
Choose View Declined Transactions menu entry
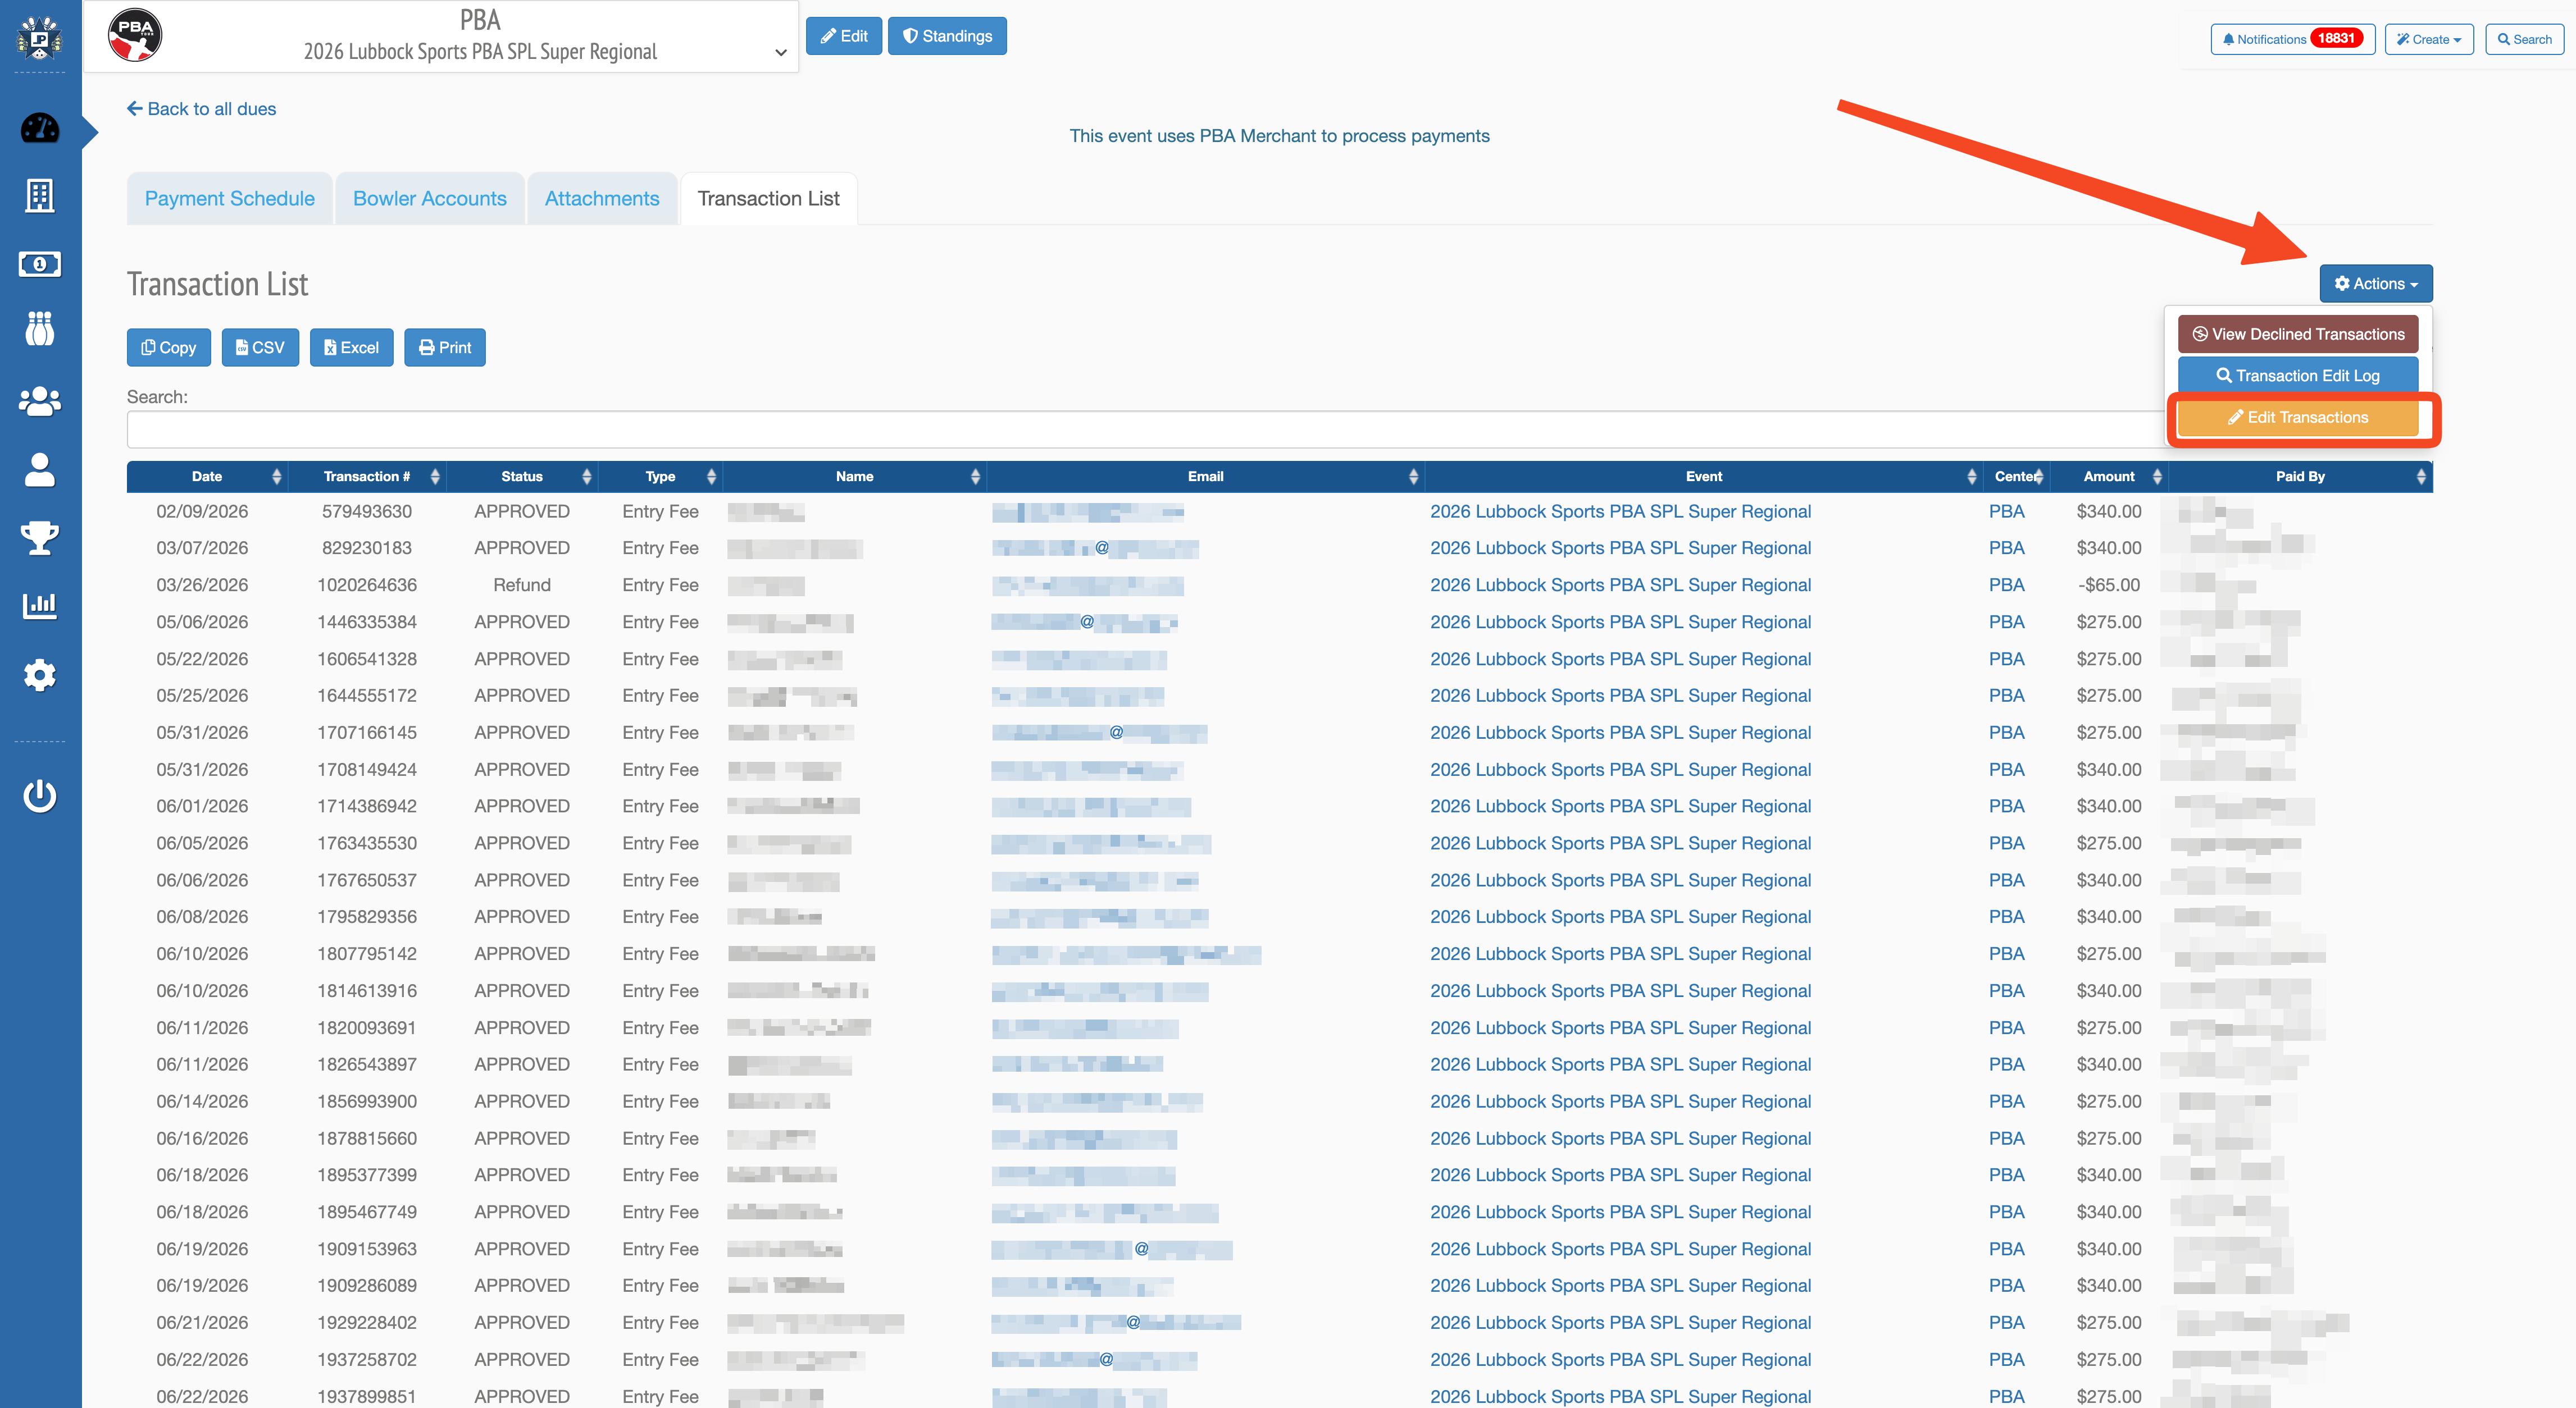coord(2298,334)
